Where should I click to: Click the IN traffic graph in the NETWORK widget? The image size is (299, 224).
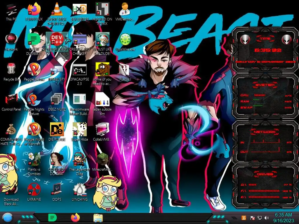265,141
